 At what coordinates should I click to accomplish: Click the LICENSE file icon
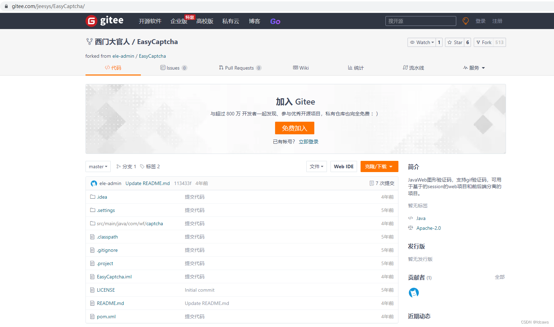coord(93,290)
